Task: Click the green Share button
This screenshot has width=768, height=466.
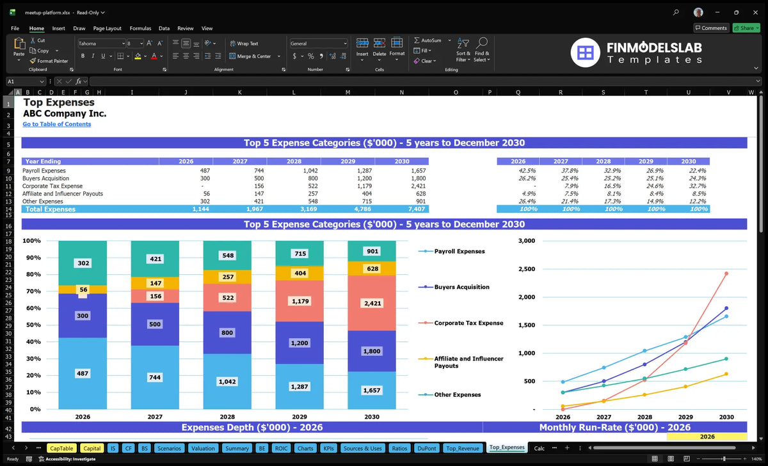Action: 746,28
